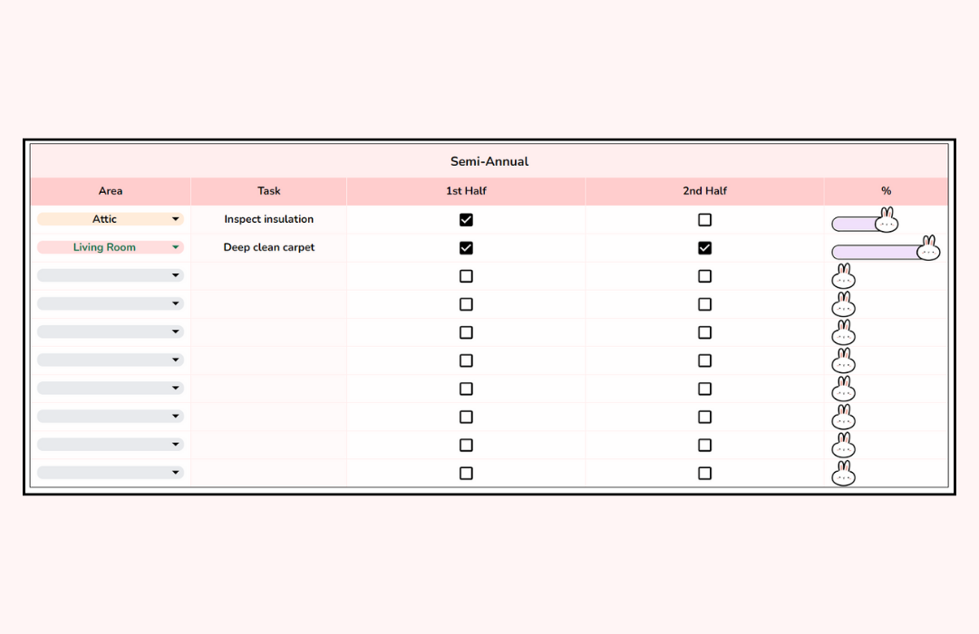Click the Inspect insulation task text
Screen dimensions: 979x634
pyautogui.click(x=268, y=219)
